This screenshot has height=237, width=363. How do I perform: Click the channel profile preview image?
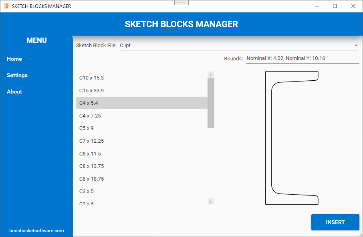click(292, 138)
